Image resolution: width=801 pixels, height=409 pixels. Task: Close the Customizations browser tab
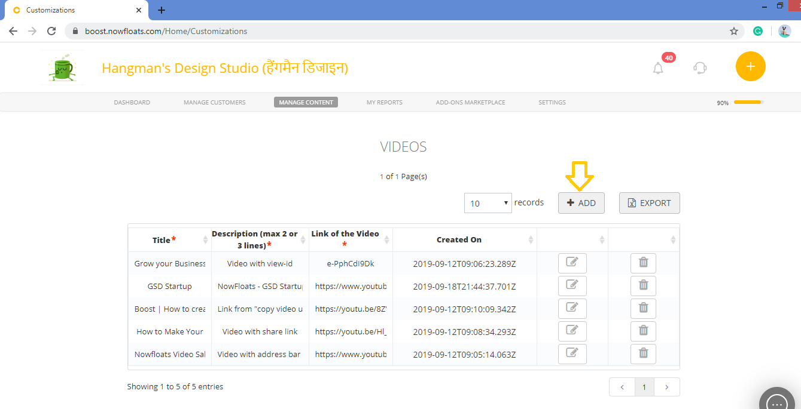(x=139, y=10)
